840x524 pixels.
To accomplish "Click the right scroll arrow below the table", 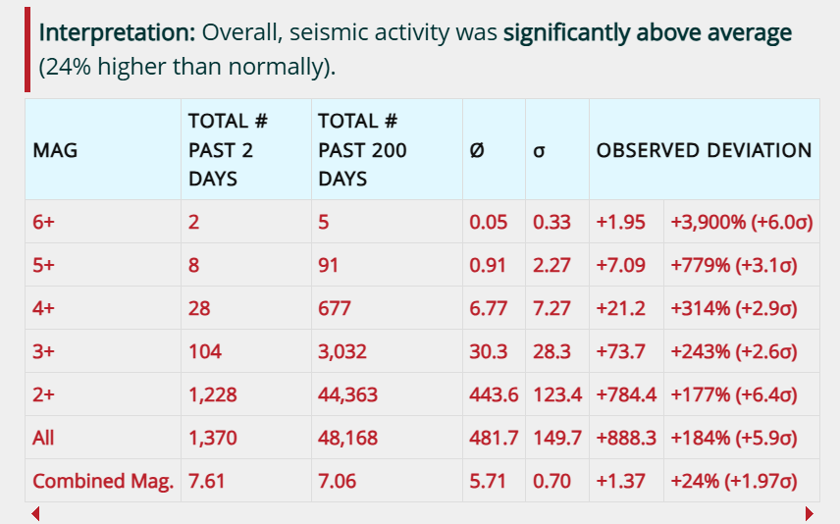I will click(810, 513).
